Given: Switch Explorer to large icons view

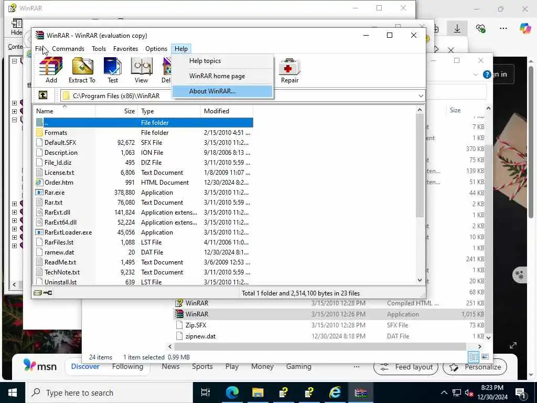Looking at the screenshot, I should tap(485, 357).
